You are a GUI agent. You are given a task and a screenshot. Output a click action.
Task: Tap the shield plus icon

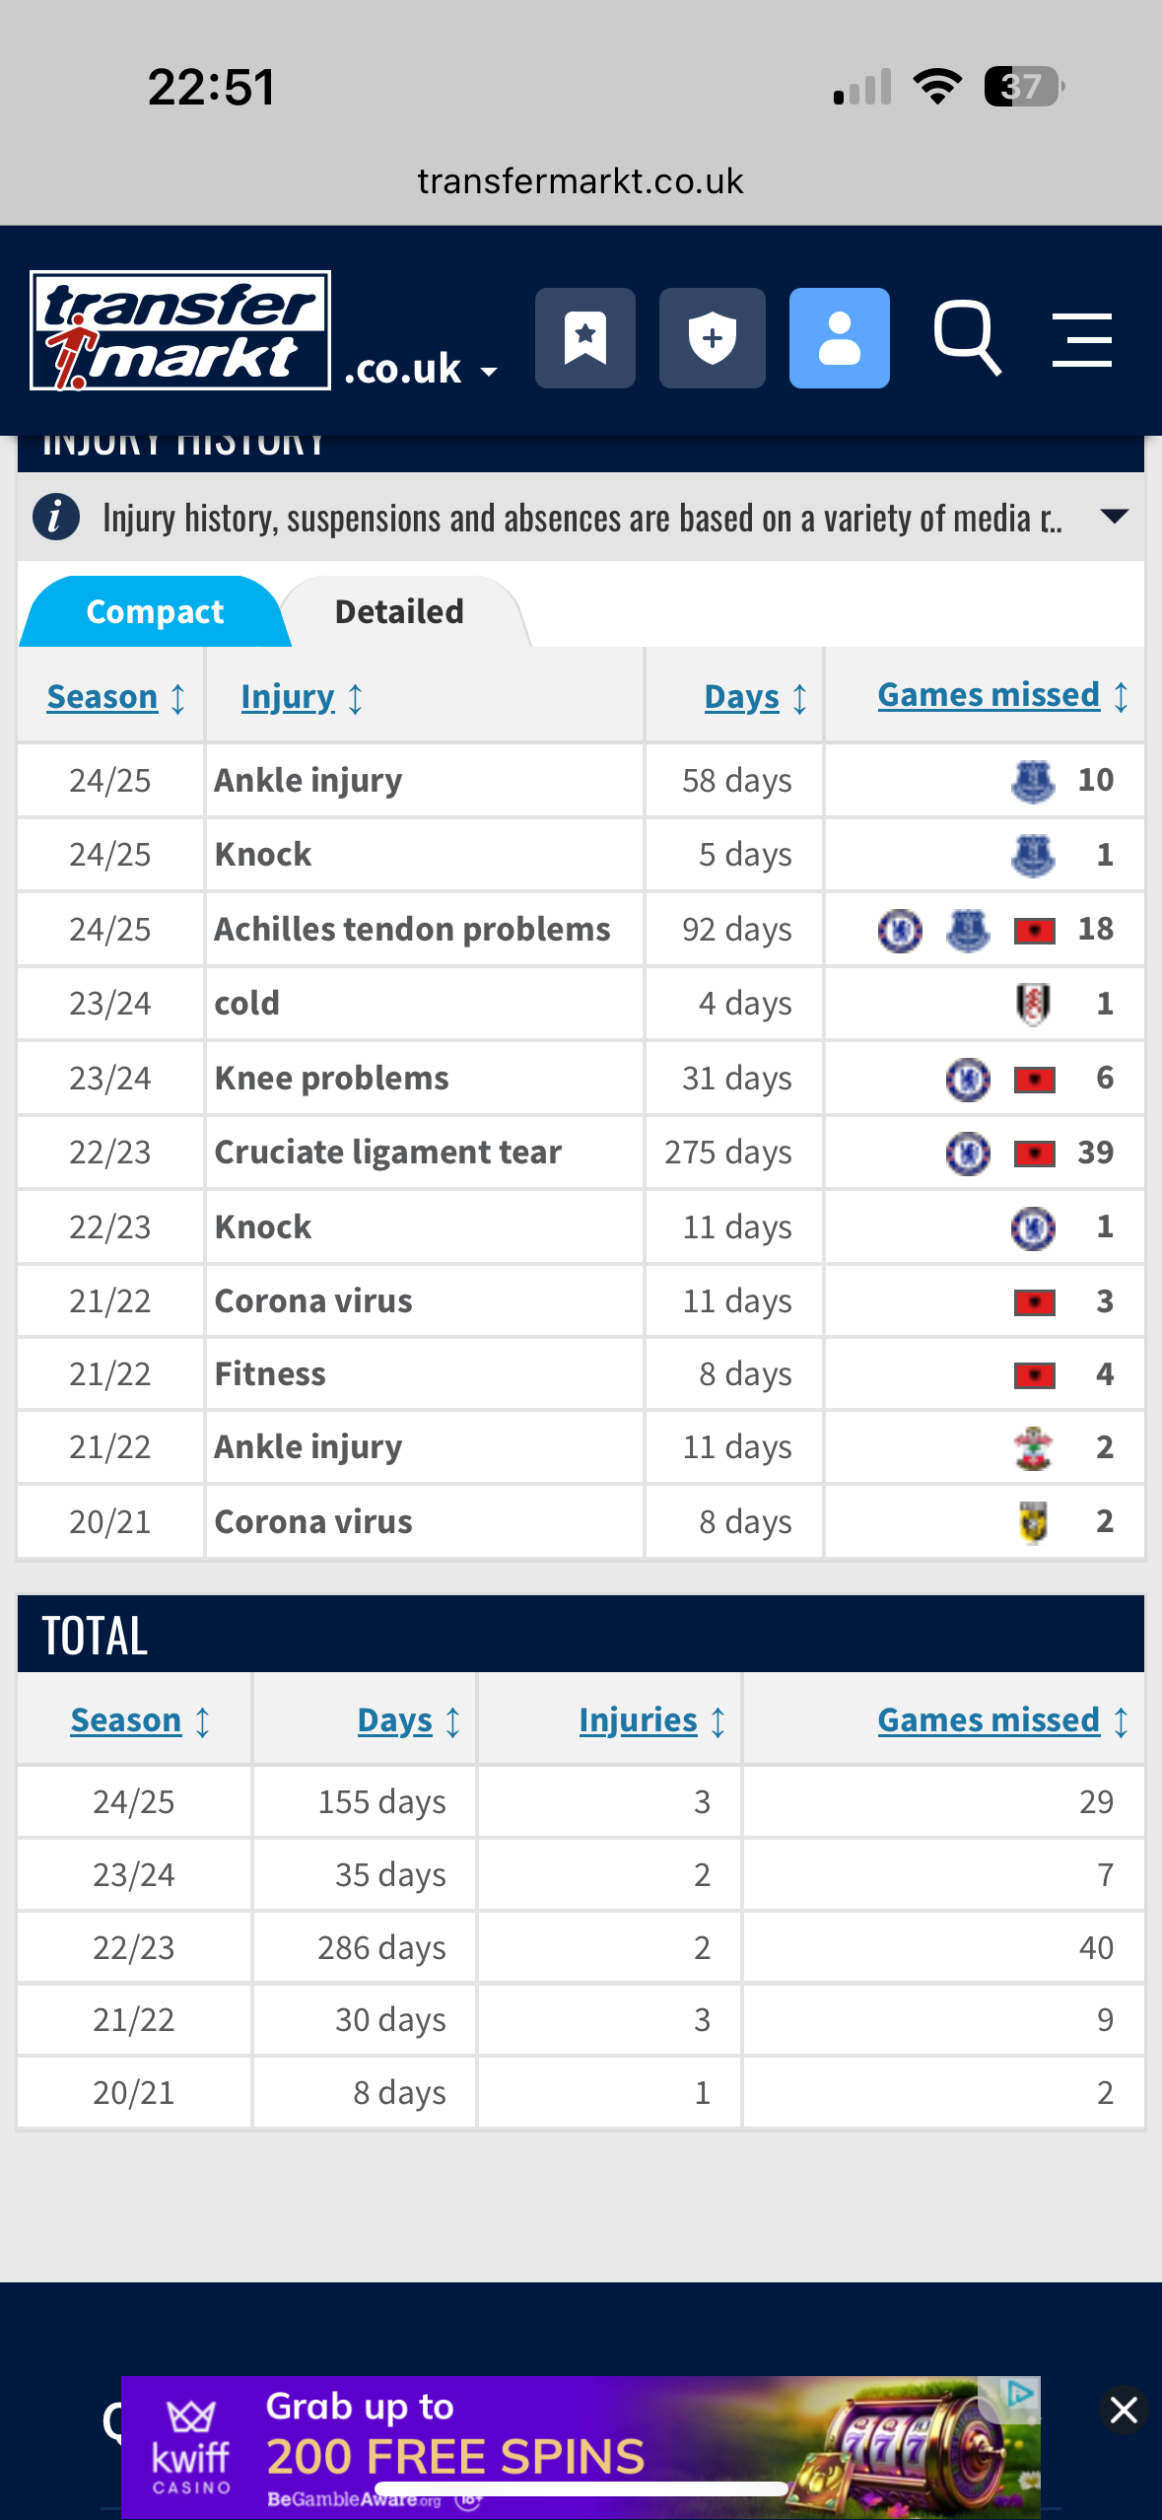coord(712,338)
